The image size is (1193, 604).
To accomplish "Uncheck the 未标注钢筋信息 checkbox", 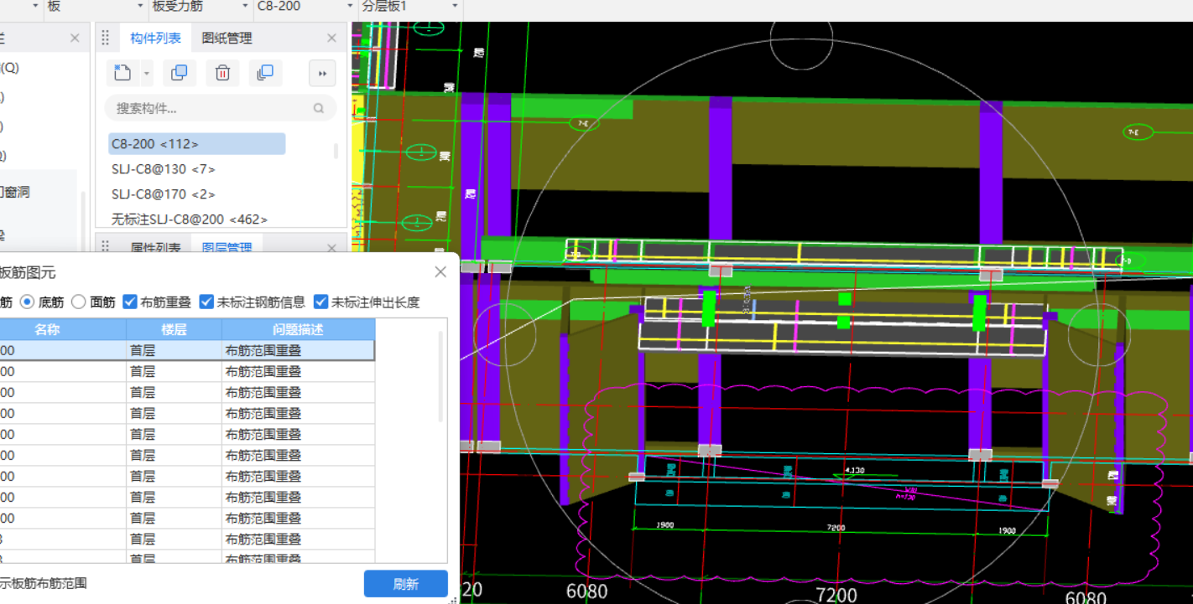I will (x=206, y=302).
